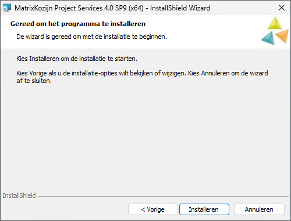Cancel setup with the Annuleren button
291x221 pixels.
(x=260, y=209)
